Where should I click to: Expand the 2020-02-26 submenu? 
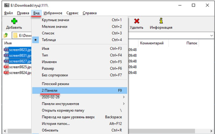tap(51, 97)
